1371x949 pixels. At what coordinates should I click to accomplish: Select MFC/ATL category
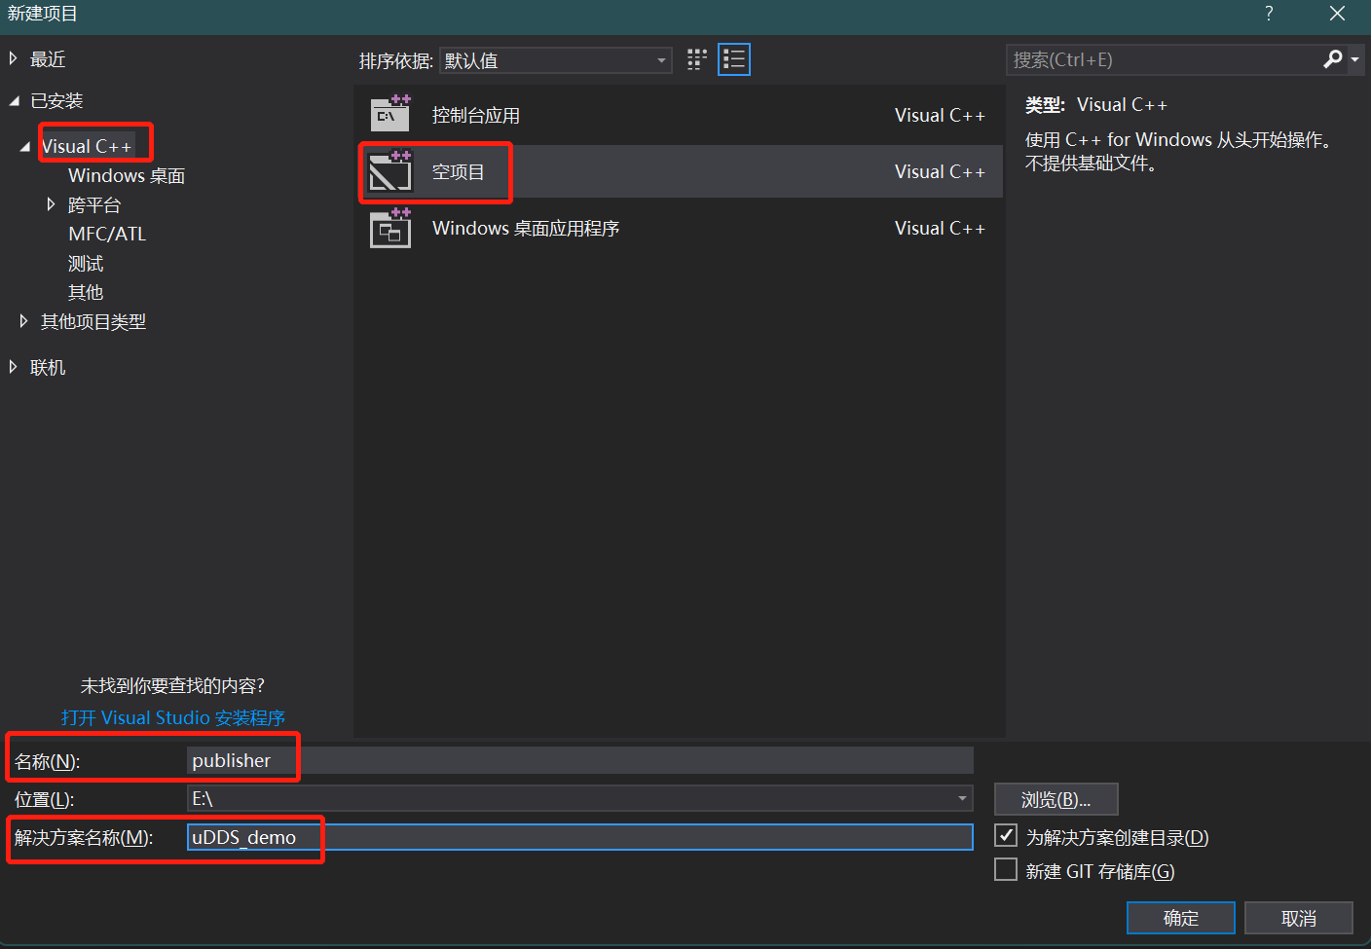click(107, 234)
